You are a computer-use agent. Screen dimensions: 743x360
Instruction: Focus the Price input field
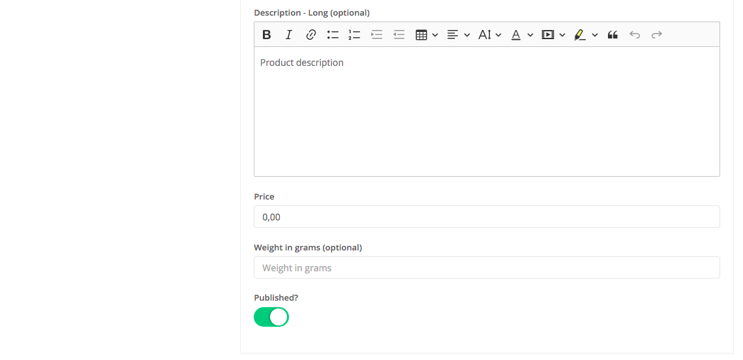click(x=487, y=217)
